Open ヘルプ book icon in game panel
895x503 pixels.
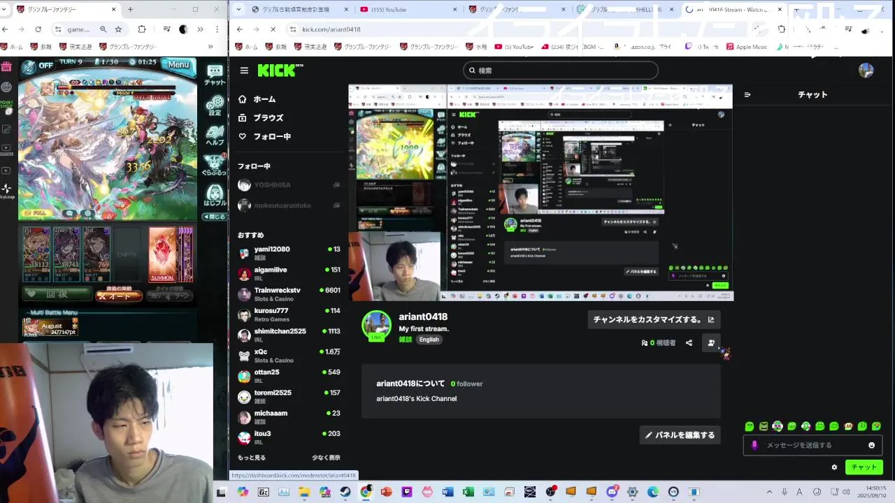pos(215,136)
